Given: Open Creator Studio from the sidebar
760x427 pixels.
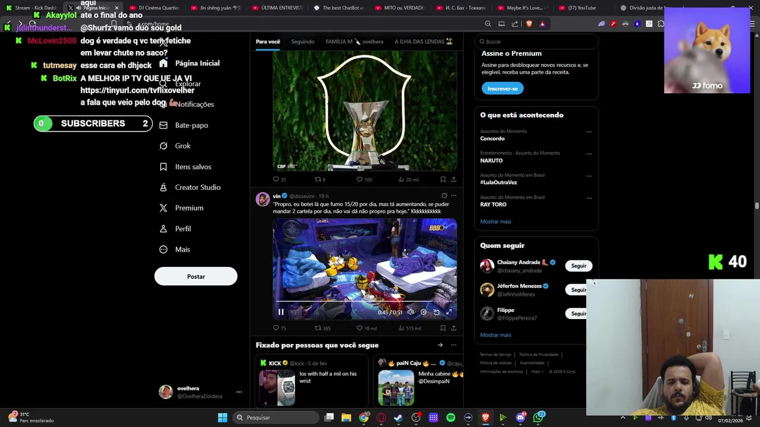Looking at the screenshot, I should pos(190,187).
